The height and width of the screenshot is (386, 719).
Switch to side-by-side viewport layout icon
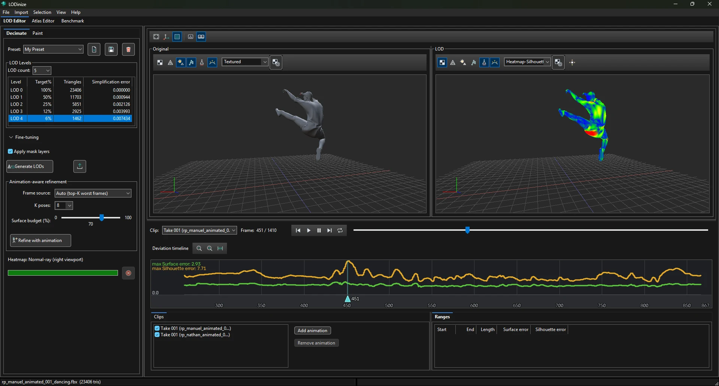[x=201, y=37]
